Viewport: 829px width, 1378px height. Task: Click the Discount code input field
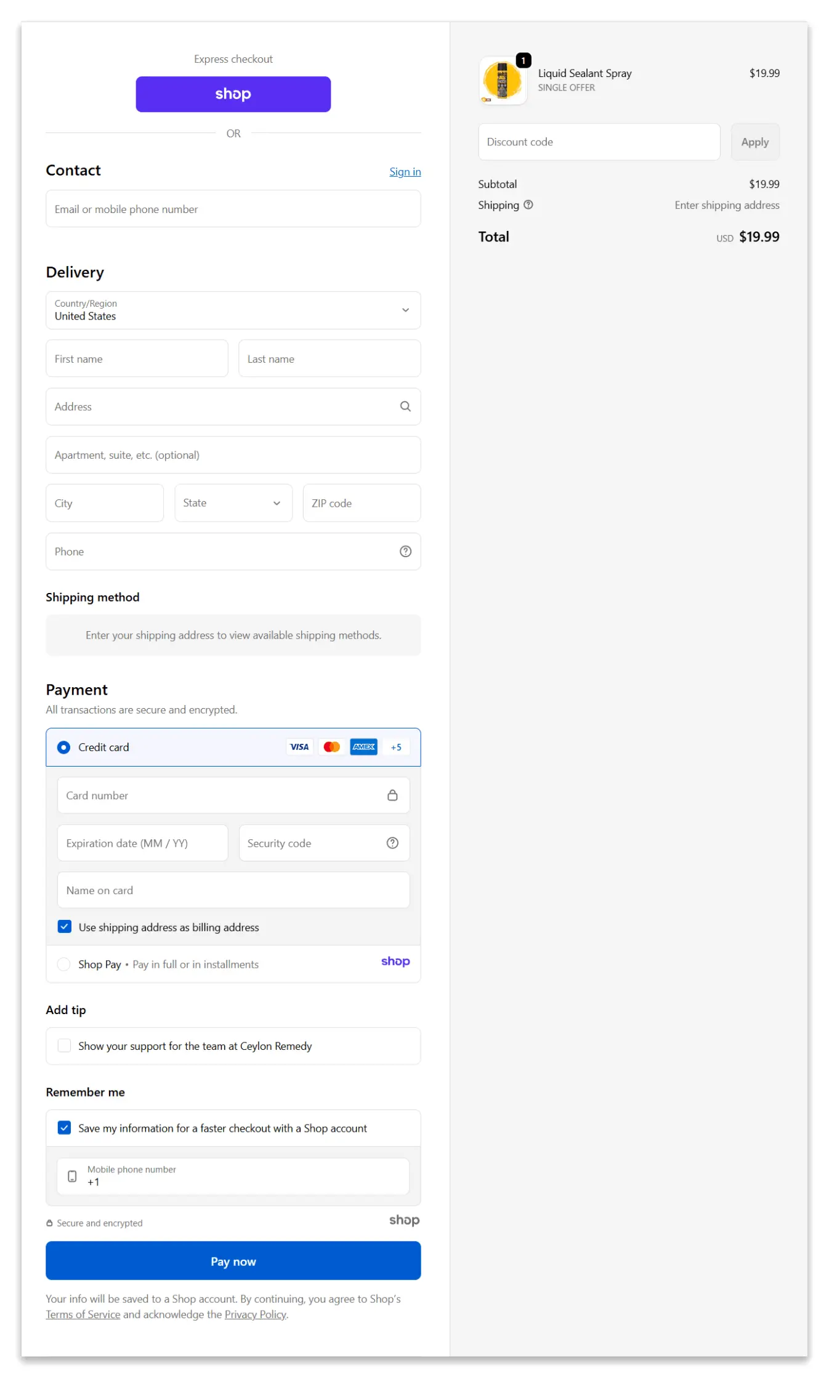tap(599, 142)
